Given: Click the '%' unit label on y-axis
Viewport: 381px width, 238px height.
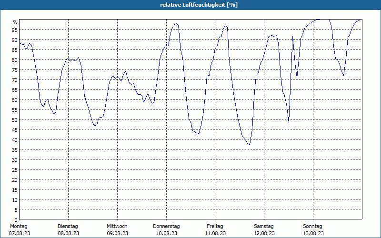Looking at the screenshot, I should click(15, 22).
